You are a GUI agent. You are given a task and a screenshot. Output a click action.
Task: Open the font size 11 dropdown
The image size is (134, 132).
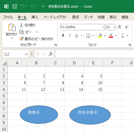[x=114, y=27]
